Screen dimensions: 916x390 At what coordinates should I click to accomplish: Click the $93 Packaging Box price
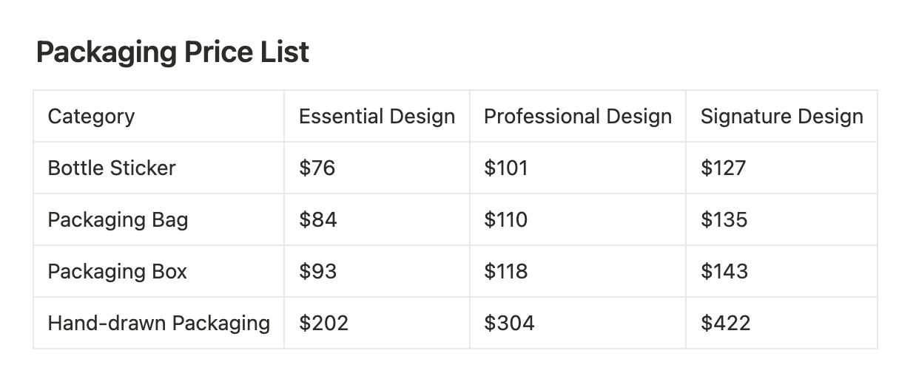click(x=318, y=272)
